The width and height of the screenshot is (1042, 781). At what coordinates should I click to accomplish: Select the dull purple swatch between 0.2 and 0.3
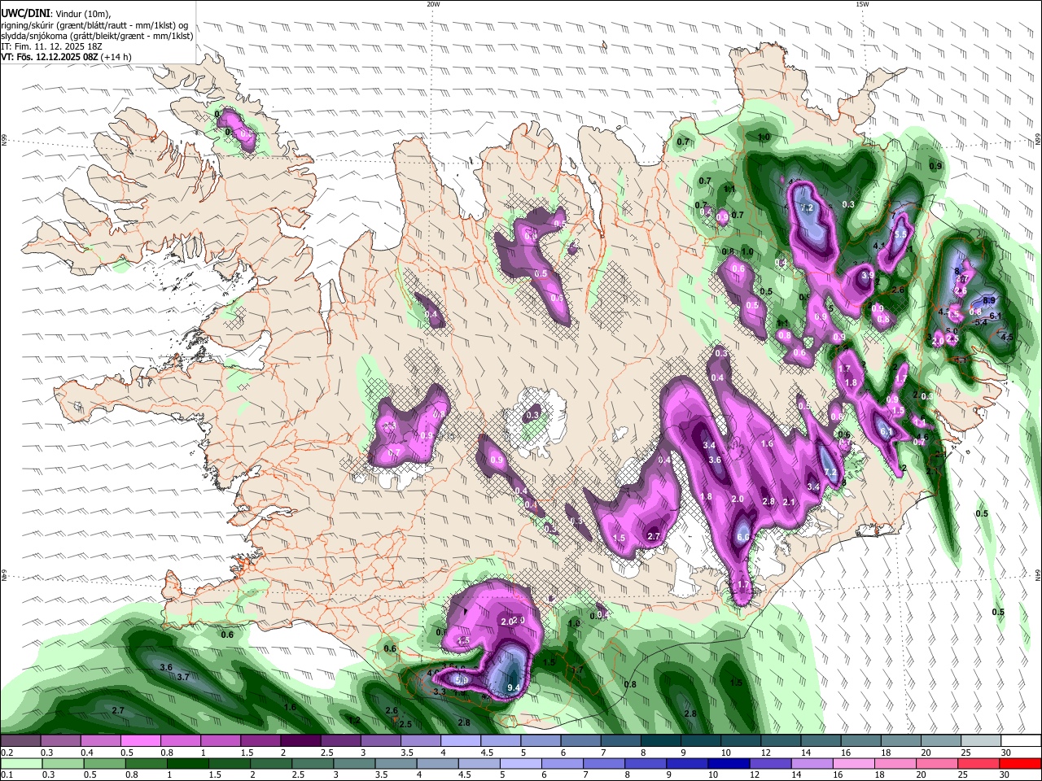tap(20, 741)
